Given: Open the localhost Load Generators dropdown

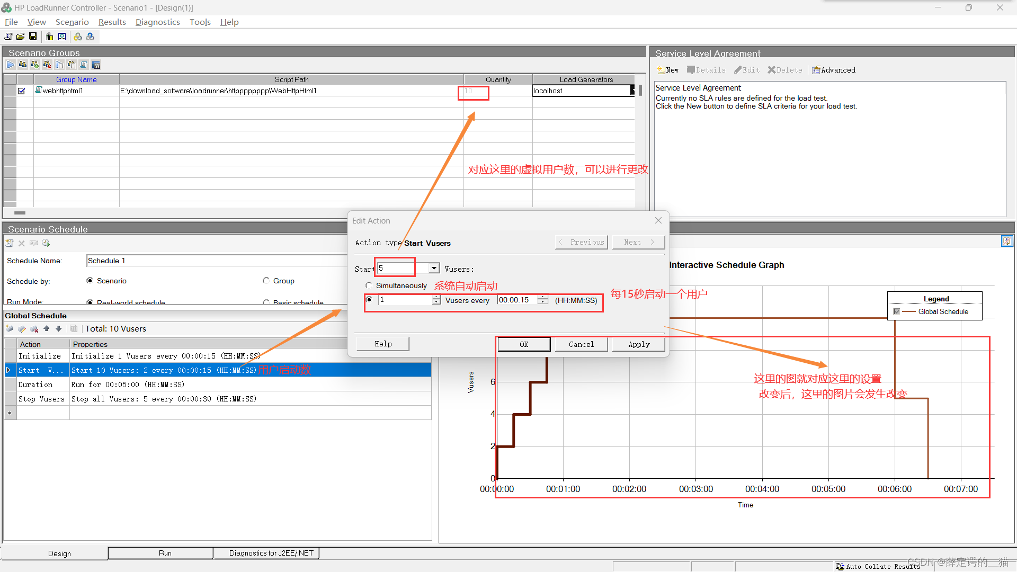Looking at the screenshot, I should [x=632, y=91].
